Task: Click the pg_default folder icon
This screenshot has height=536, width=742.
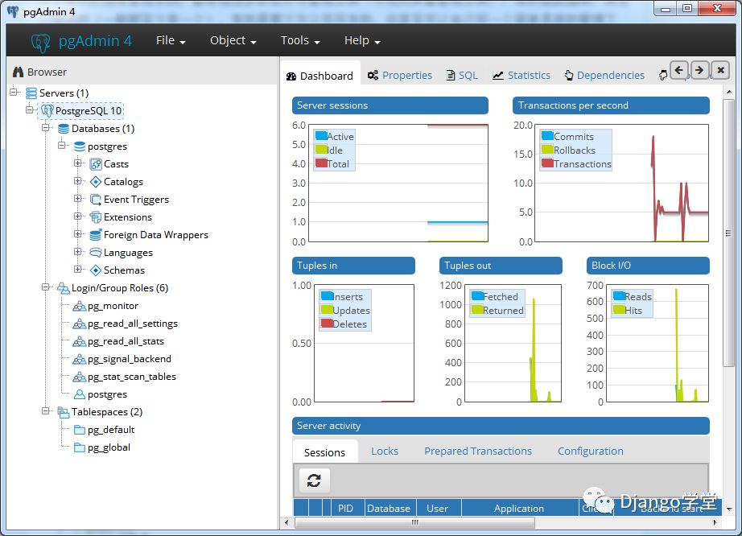Action: click(x=80, y=430)
